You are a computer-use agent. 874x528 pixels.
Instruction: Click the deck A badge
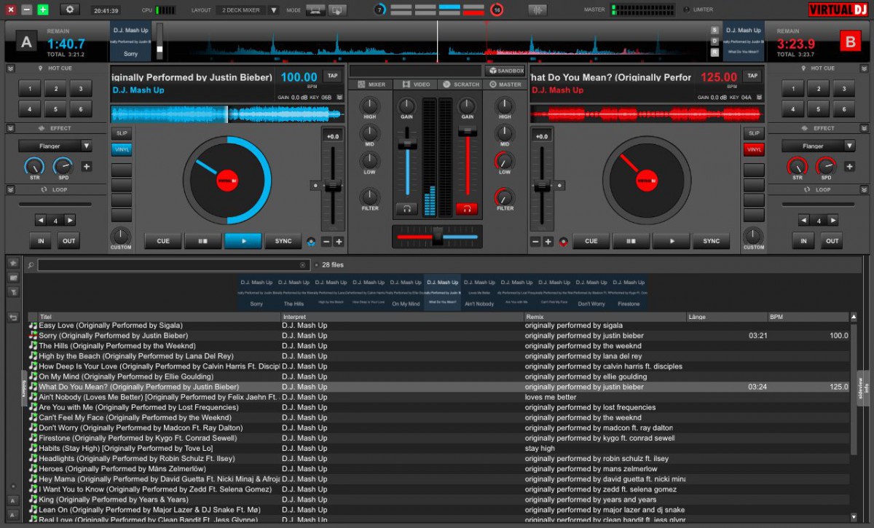27,42
